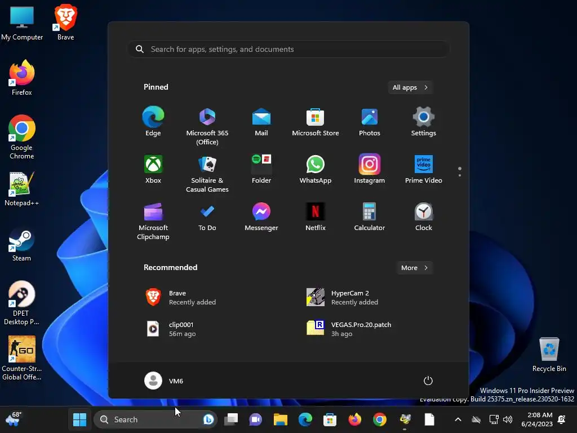The width and height of the screenshot is (577, 433).
Task: Open the Clock app
Action: [424, 216]
